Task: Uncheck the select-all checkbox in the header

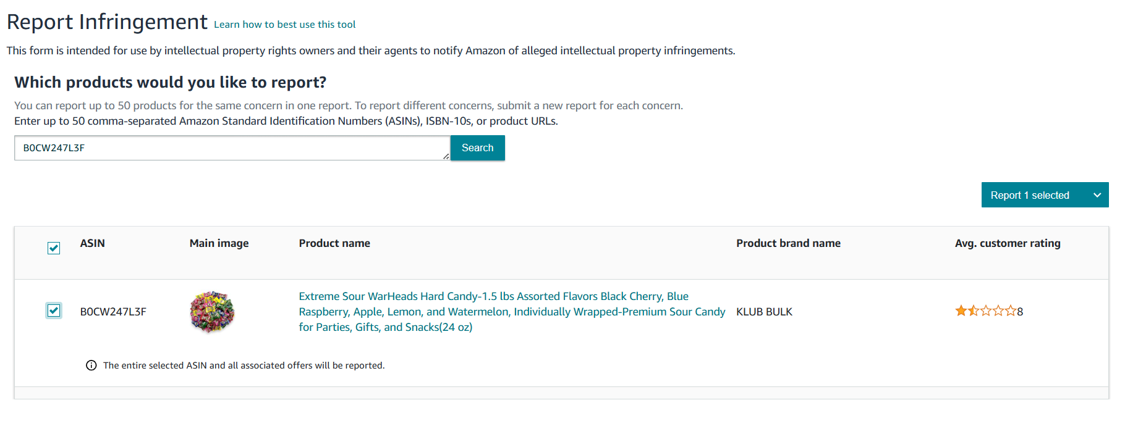Action: coord(54,248)
